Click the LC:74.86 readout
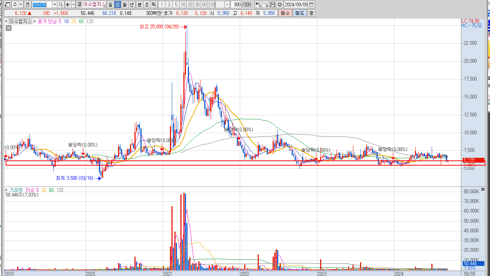The height and width of the screenshot is (276, 490). pos(471,21)
